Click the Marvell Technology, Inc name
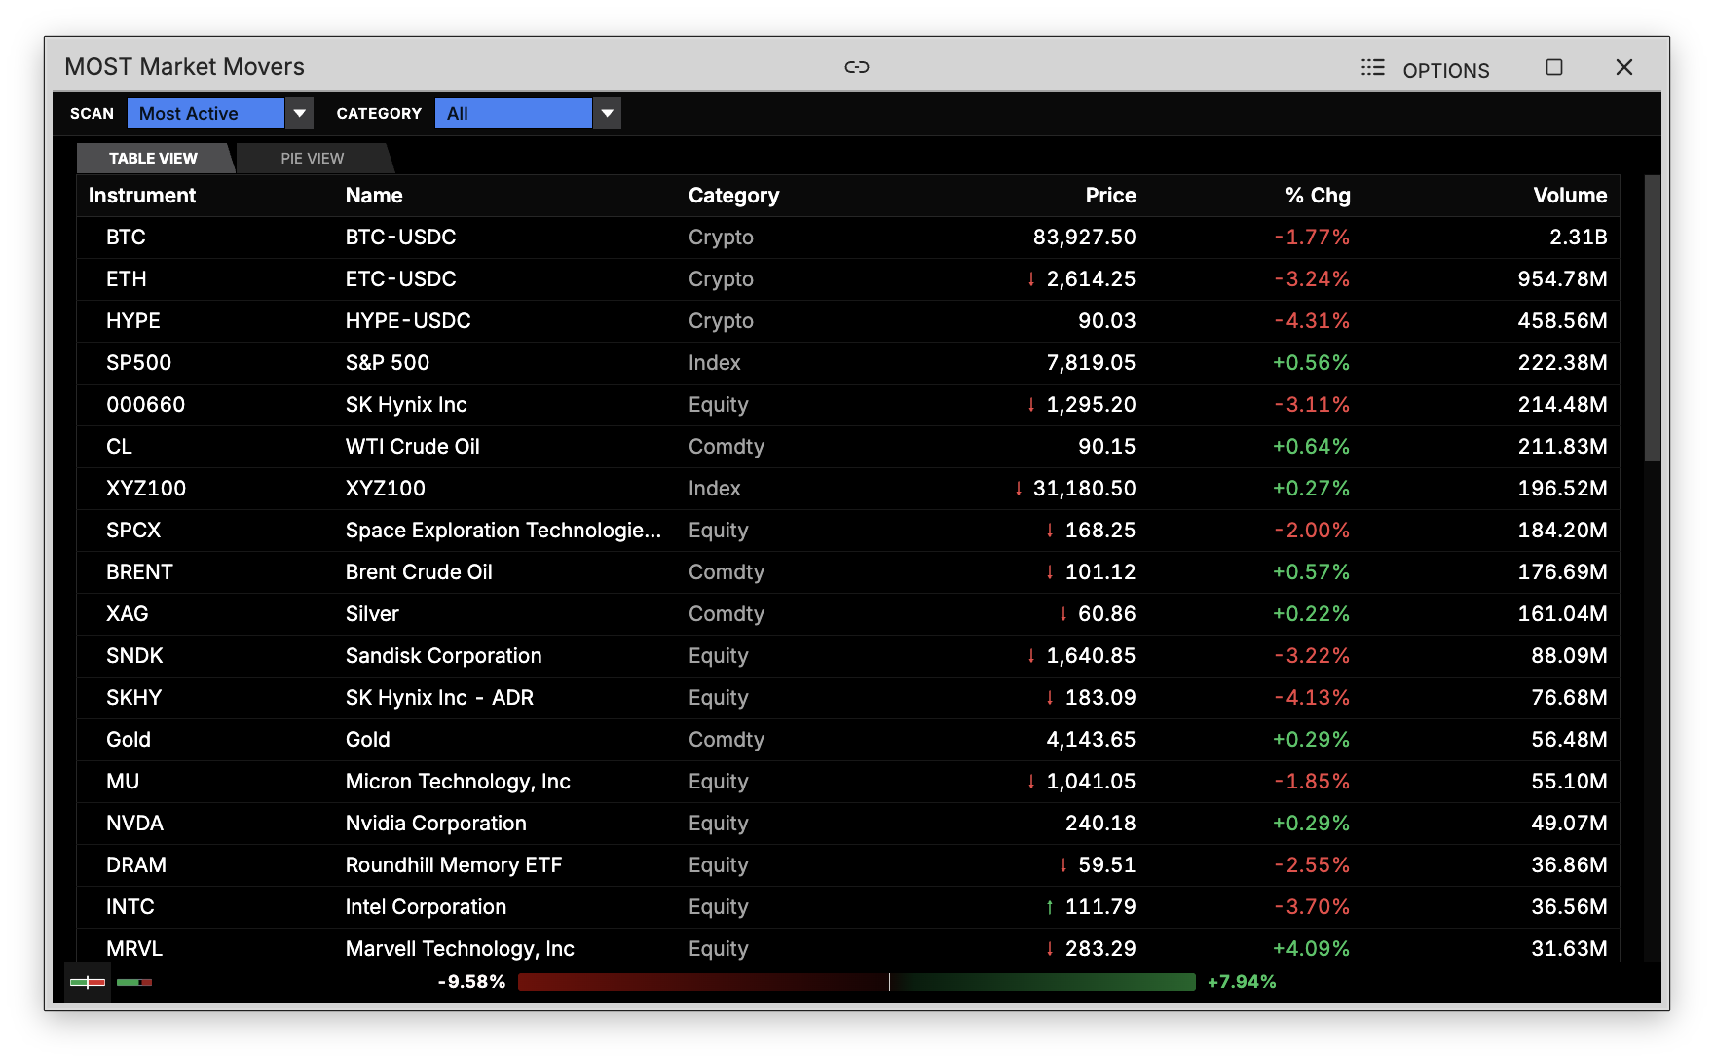The height and width of the screenshot is (1063, 1714). click(x=460, y=949)
